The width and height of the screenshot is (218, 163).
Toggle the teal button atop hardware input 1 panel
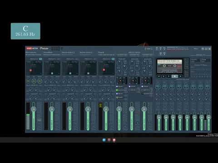point(40,59)
